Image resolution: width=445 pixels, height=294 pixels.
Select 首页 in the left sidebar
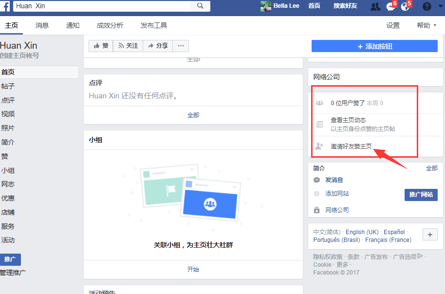coord(39,72)
